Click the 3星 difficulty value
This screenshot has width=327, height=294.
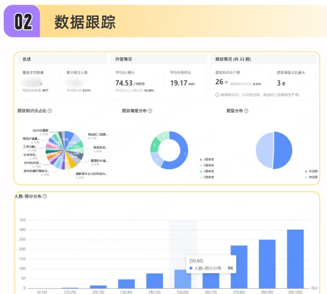coord(281,83)
